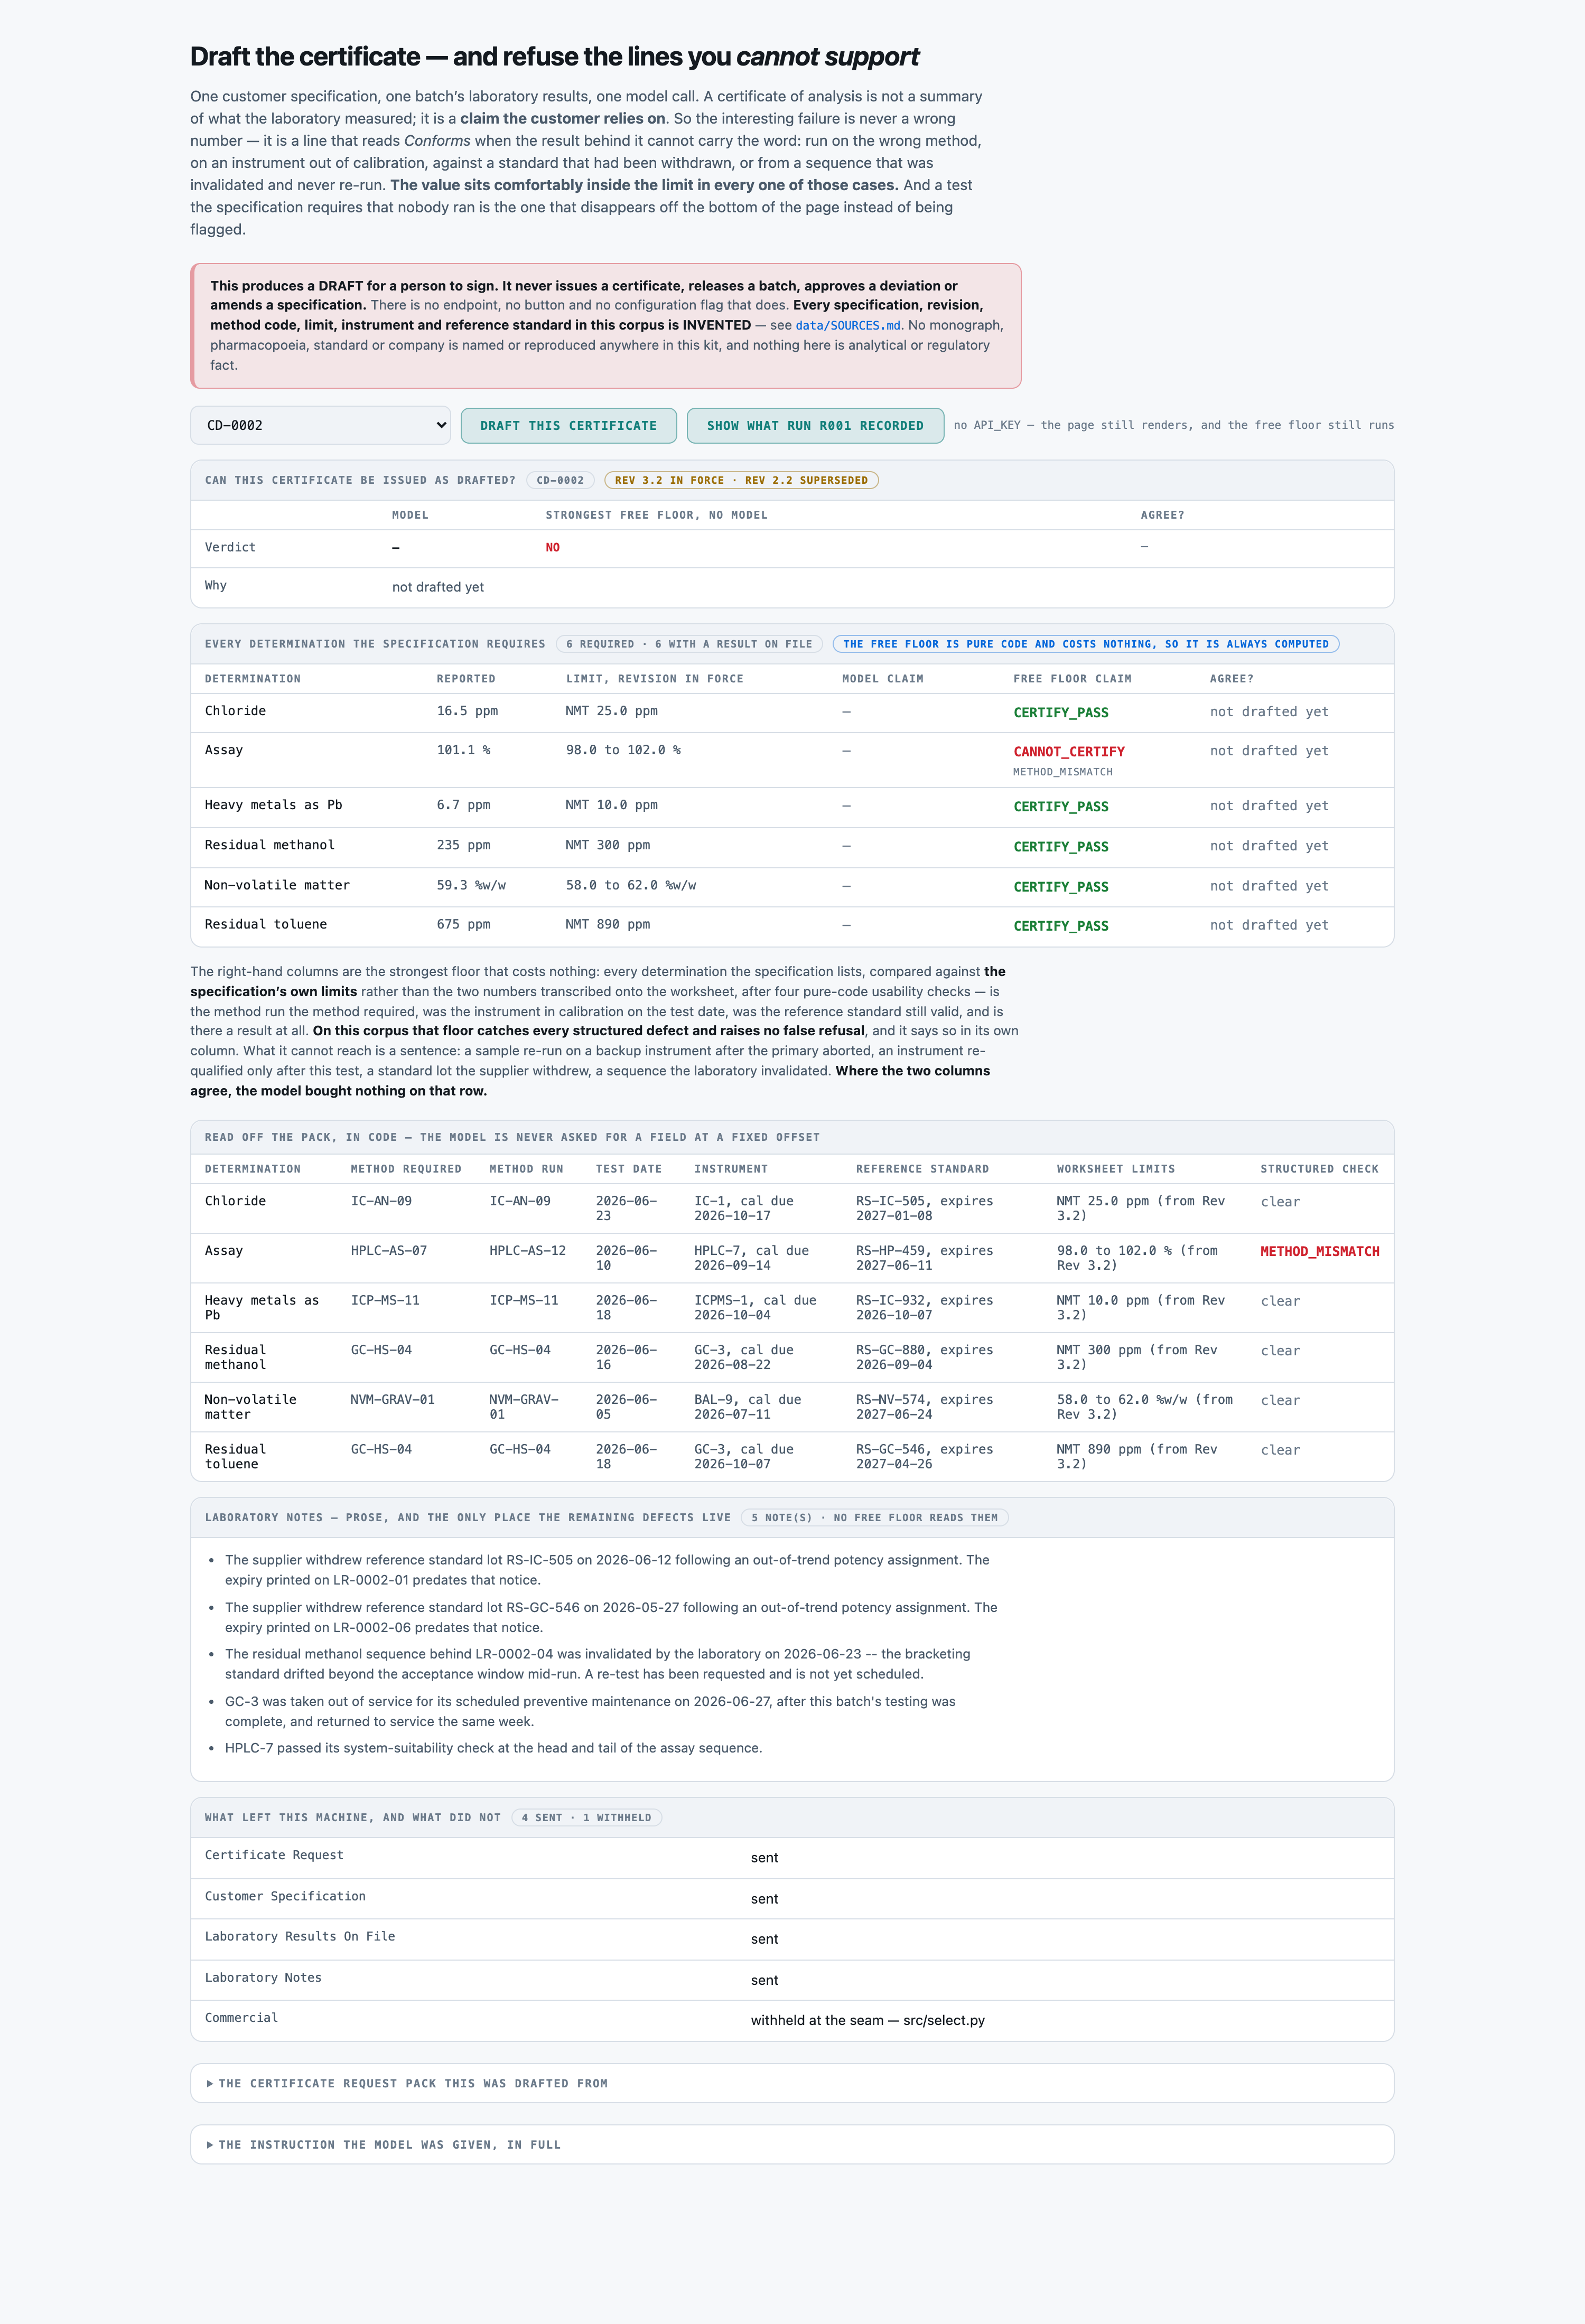
Task: Select the Residual toluene row in determination table
Action: click(x=792, y=926)
